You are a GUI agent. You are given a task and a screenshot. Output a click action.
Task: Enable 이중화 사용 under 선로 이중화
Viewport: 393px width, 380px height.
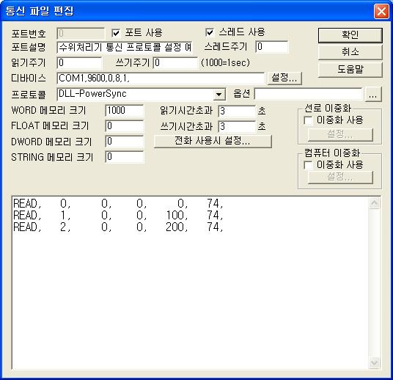click(x=308, y=120)
